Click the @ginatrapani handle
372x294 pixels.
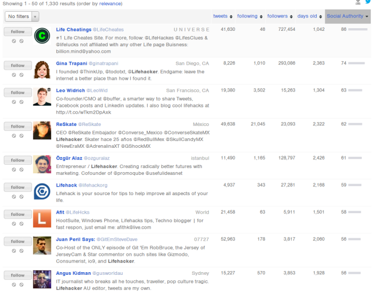[103, 64]
